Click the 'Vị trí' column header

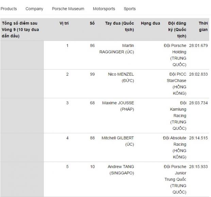pyautogui.click(x=64, y=23)
